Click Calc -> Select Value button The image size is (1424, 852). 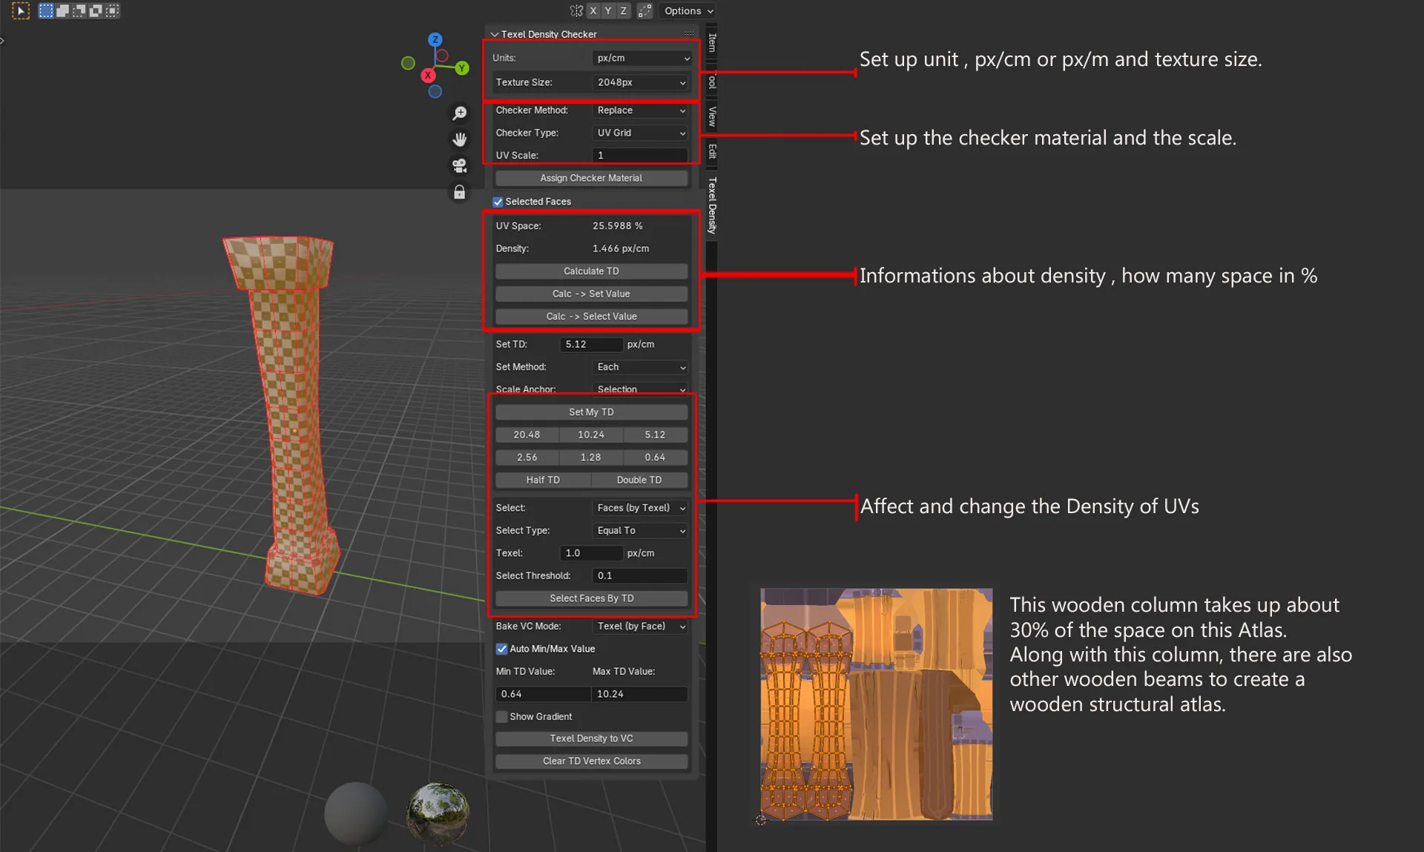[591, 317]
